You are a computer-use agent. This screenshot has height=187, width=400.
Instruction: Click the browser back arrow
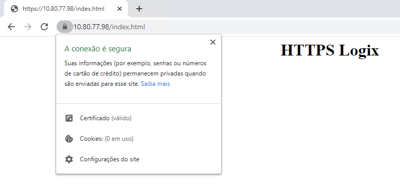11,27
